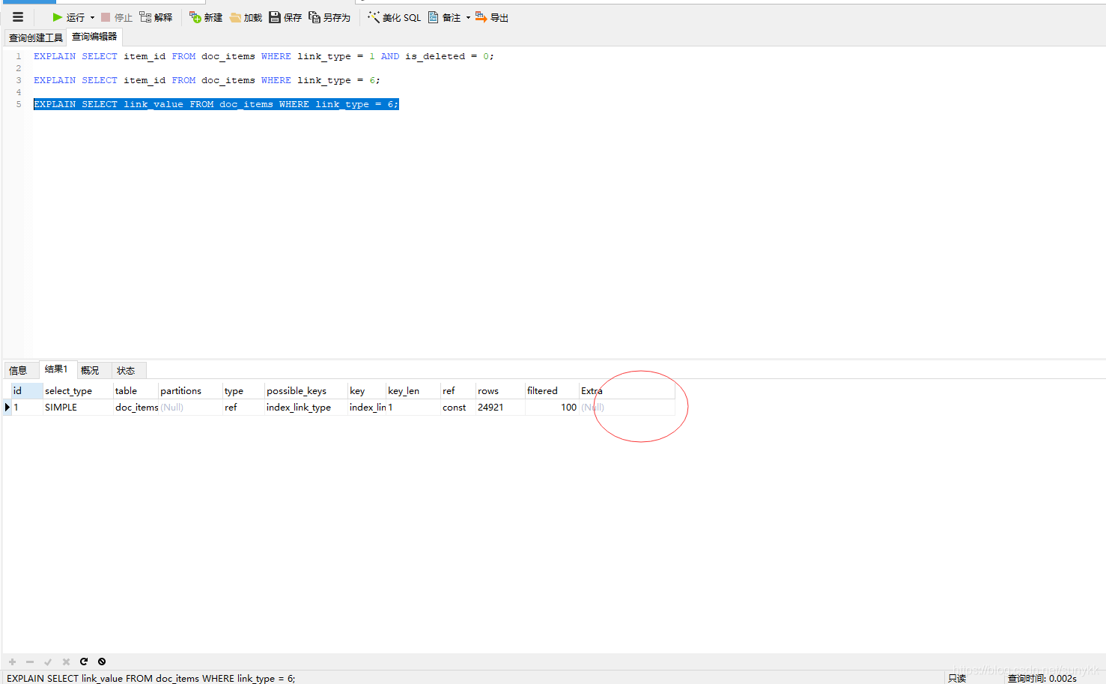Delete a record with the minus icon
Viewport: 1106px width, 684px height.
pos(30,662)
